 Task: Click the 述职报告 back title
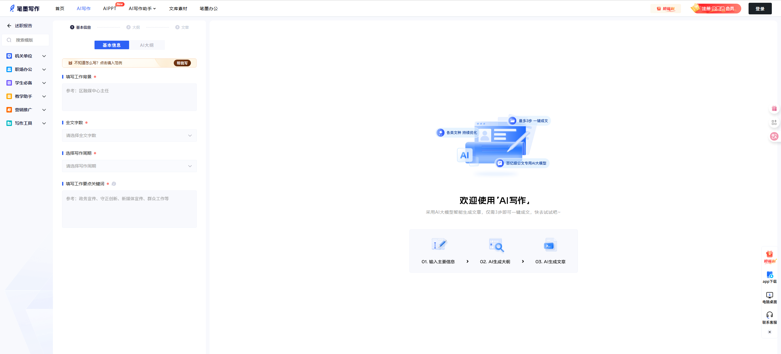(x=24, y=26)
